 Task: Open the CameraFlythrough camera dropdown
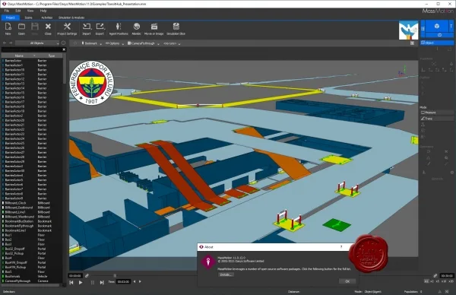(x=144, y=43)
